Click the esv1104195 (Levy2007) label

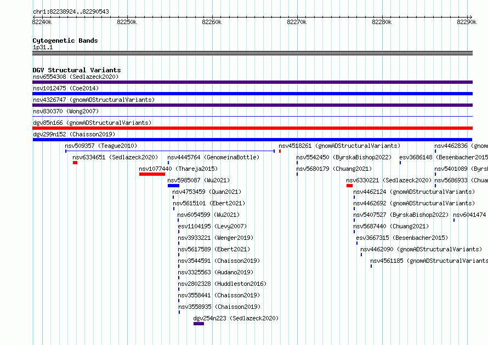[212, 226]
